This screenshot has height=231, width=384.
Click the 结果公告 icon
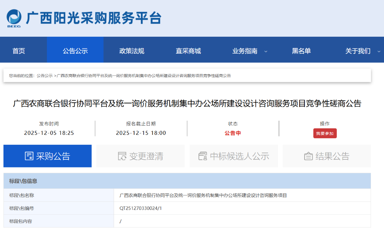click(308, 156)
